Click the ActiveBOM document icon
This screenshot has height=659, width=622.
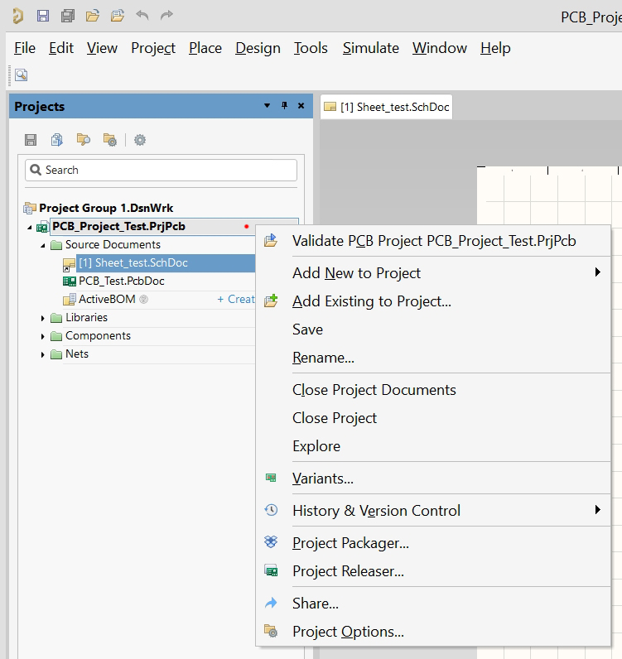(x=70, y=299)
